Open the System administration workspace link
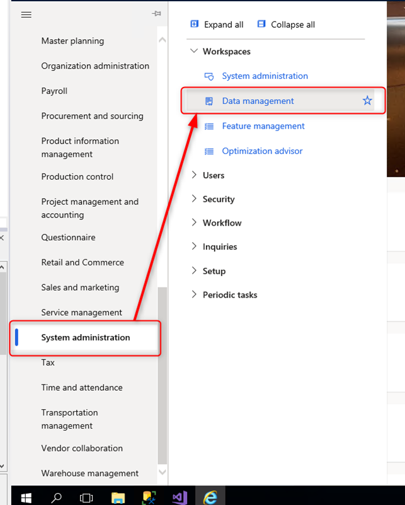 point(265,76)
